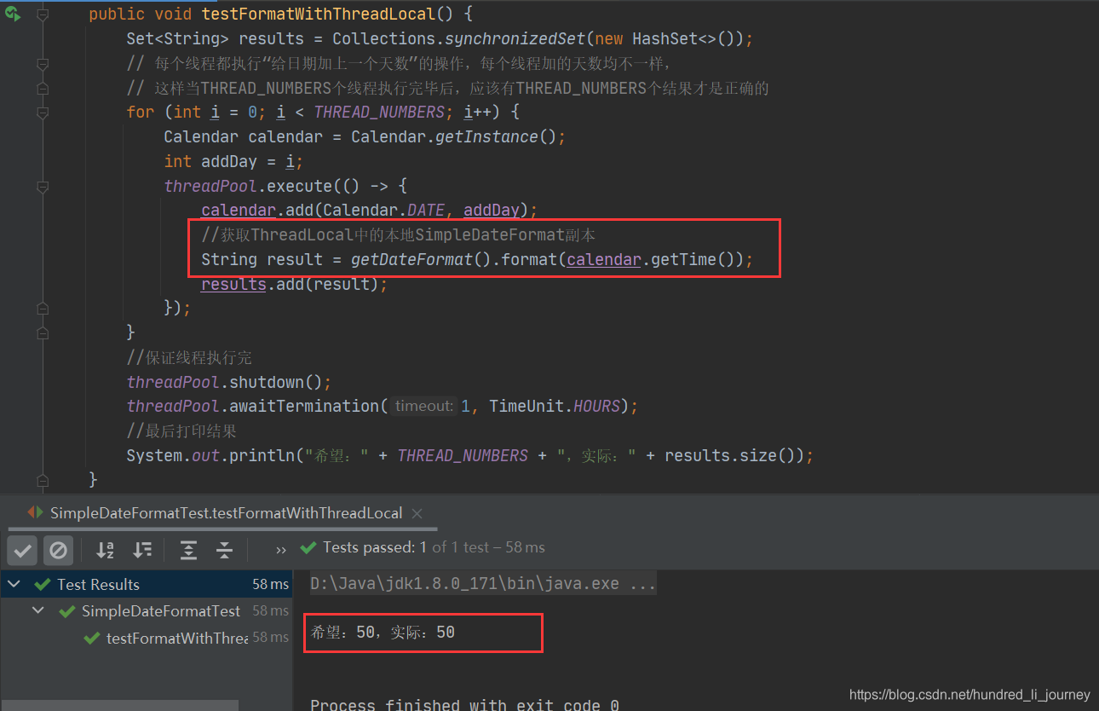Click the green check icon beside Test Results
This screenshot has height=711, width=1099.
point(42,584)
